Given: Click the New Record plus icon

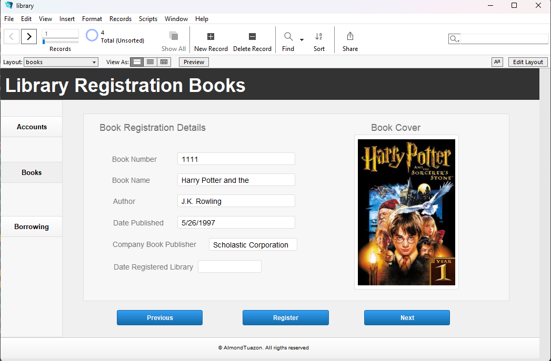Looking at the screenshot, I should (211, 37).
